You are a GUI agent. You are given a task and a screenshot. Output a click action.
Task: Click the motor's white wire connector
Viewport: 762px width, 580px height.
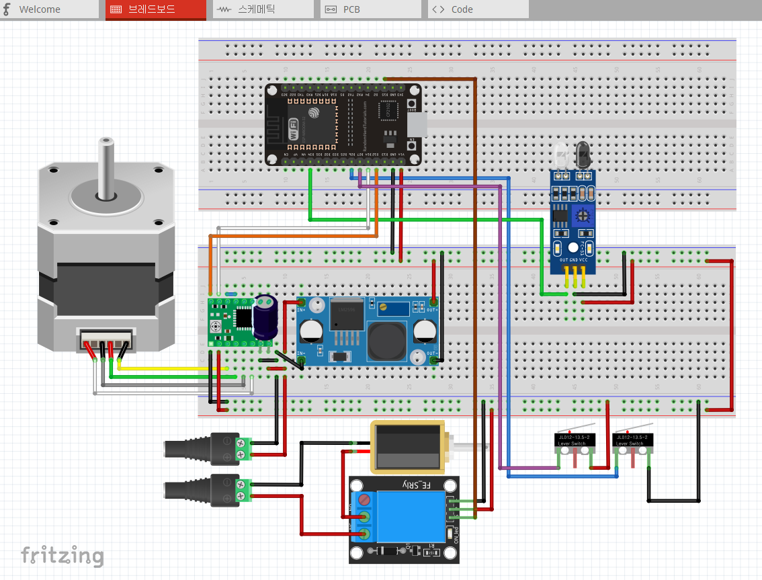[x=106, y=339]
